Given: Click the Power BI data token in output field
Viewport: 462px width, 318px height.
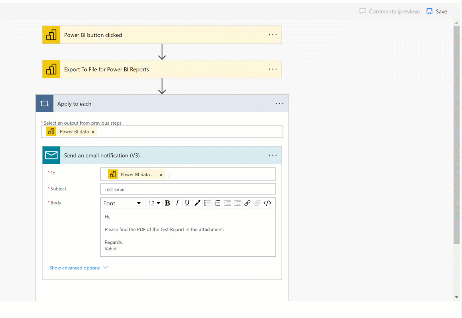Looking at the screenshot, I should click(x=71, y=131).
